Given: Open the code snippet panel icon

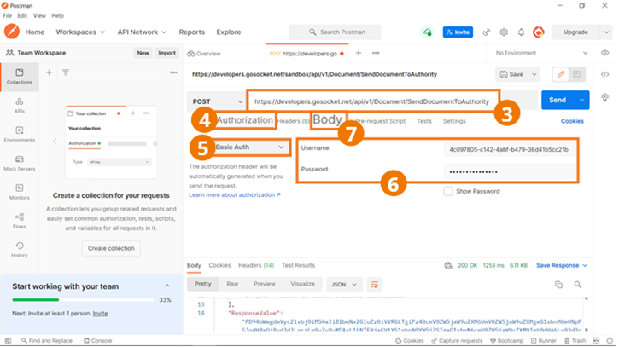Looking at the screenshot, I should 604,74.
